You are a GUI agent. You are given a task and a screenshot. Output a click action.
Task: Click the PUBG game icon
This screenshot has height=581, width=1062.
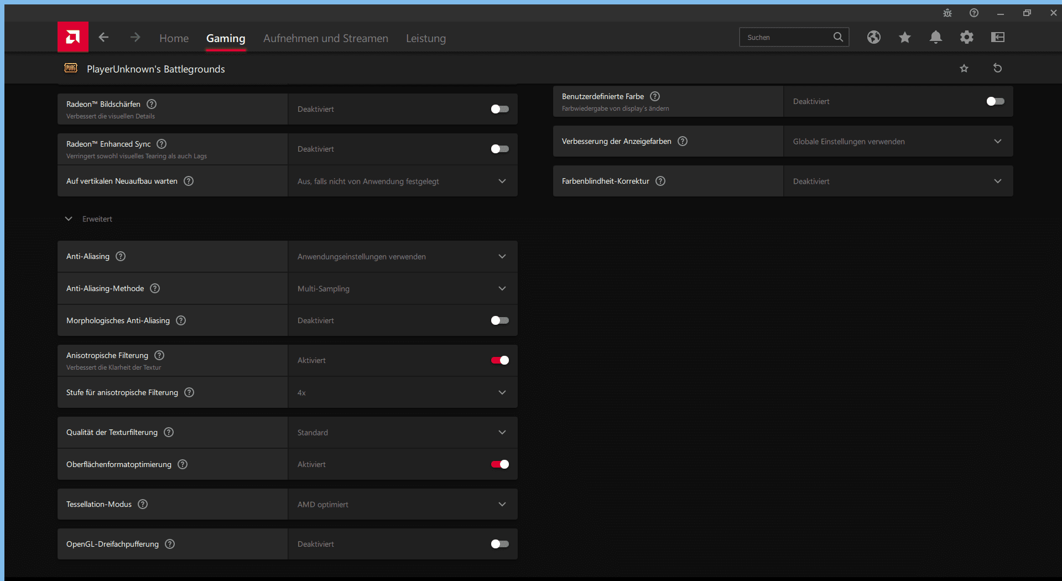click(71, 68)
